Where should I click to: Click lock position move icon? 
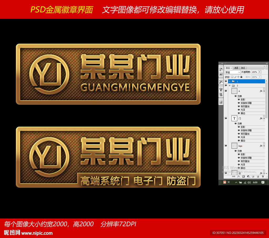click(238, 77)
